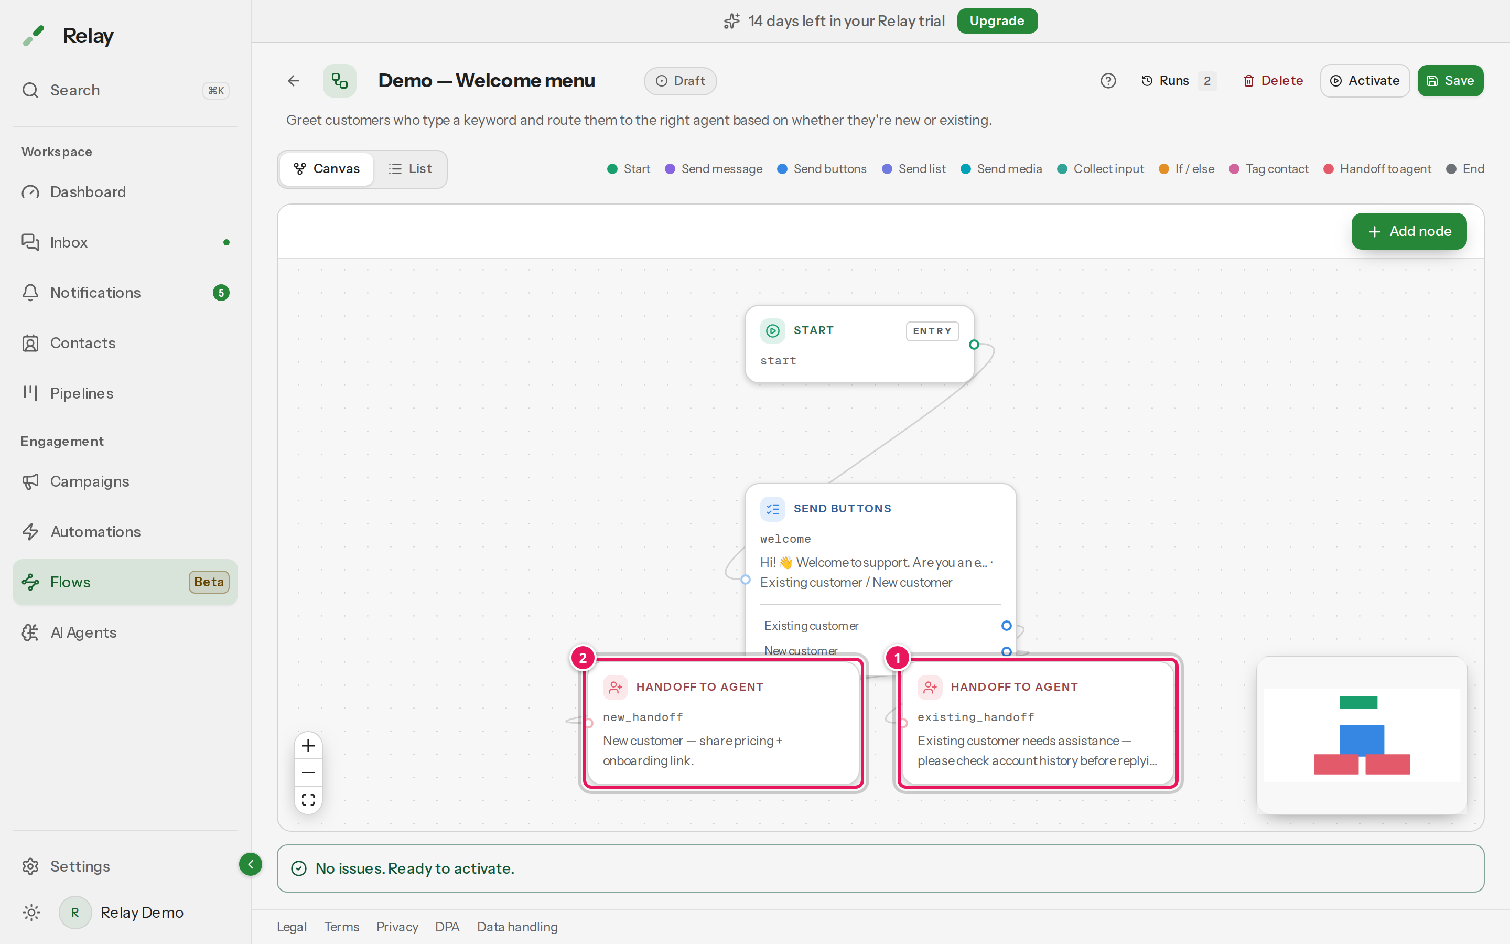Image resolution: width=1510 pixels, height=944 pixels.
Task: Open the Terms link
Action: point(341,927)
